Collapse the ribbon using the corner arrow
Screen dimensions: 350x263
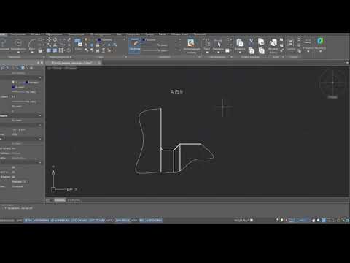[347, 63]
